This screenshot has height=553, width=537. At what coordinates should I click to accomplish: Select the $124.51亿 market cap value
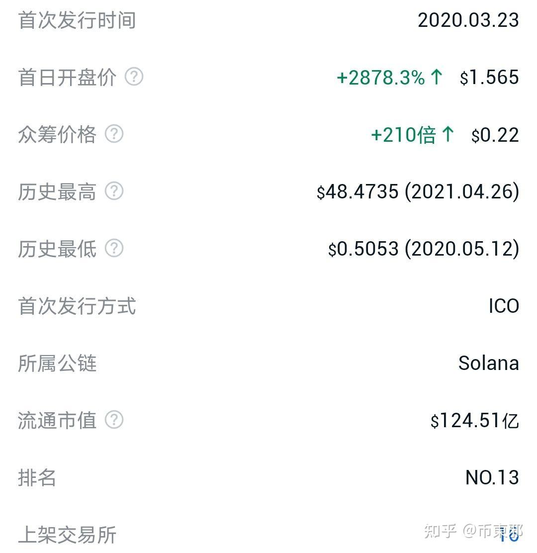pyautogui.click(x=474, y=421)
